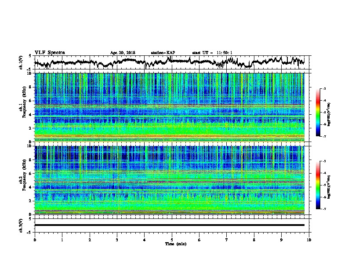Select the 'Time (min)' axis title

pos(176,244)
